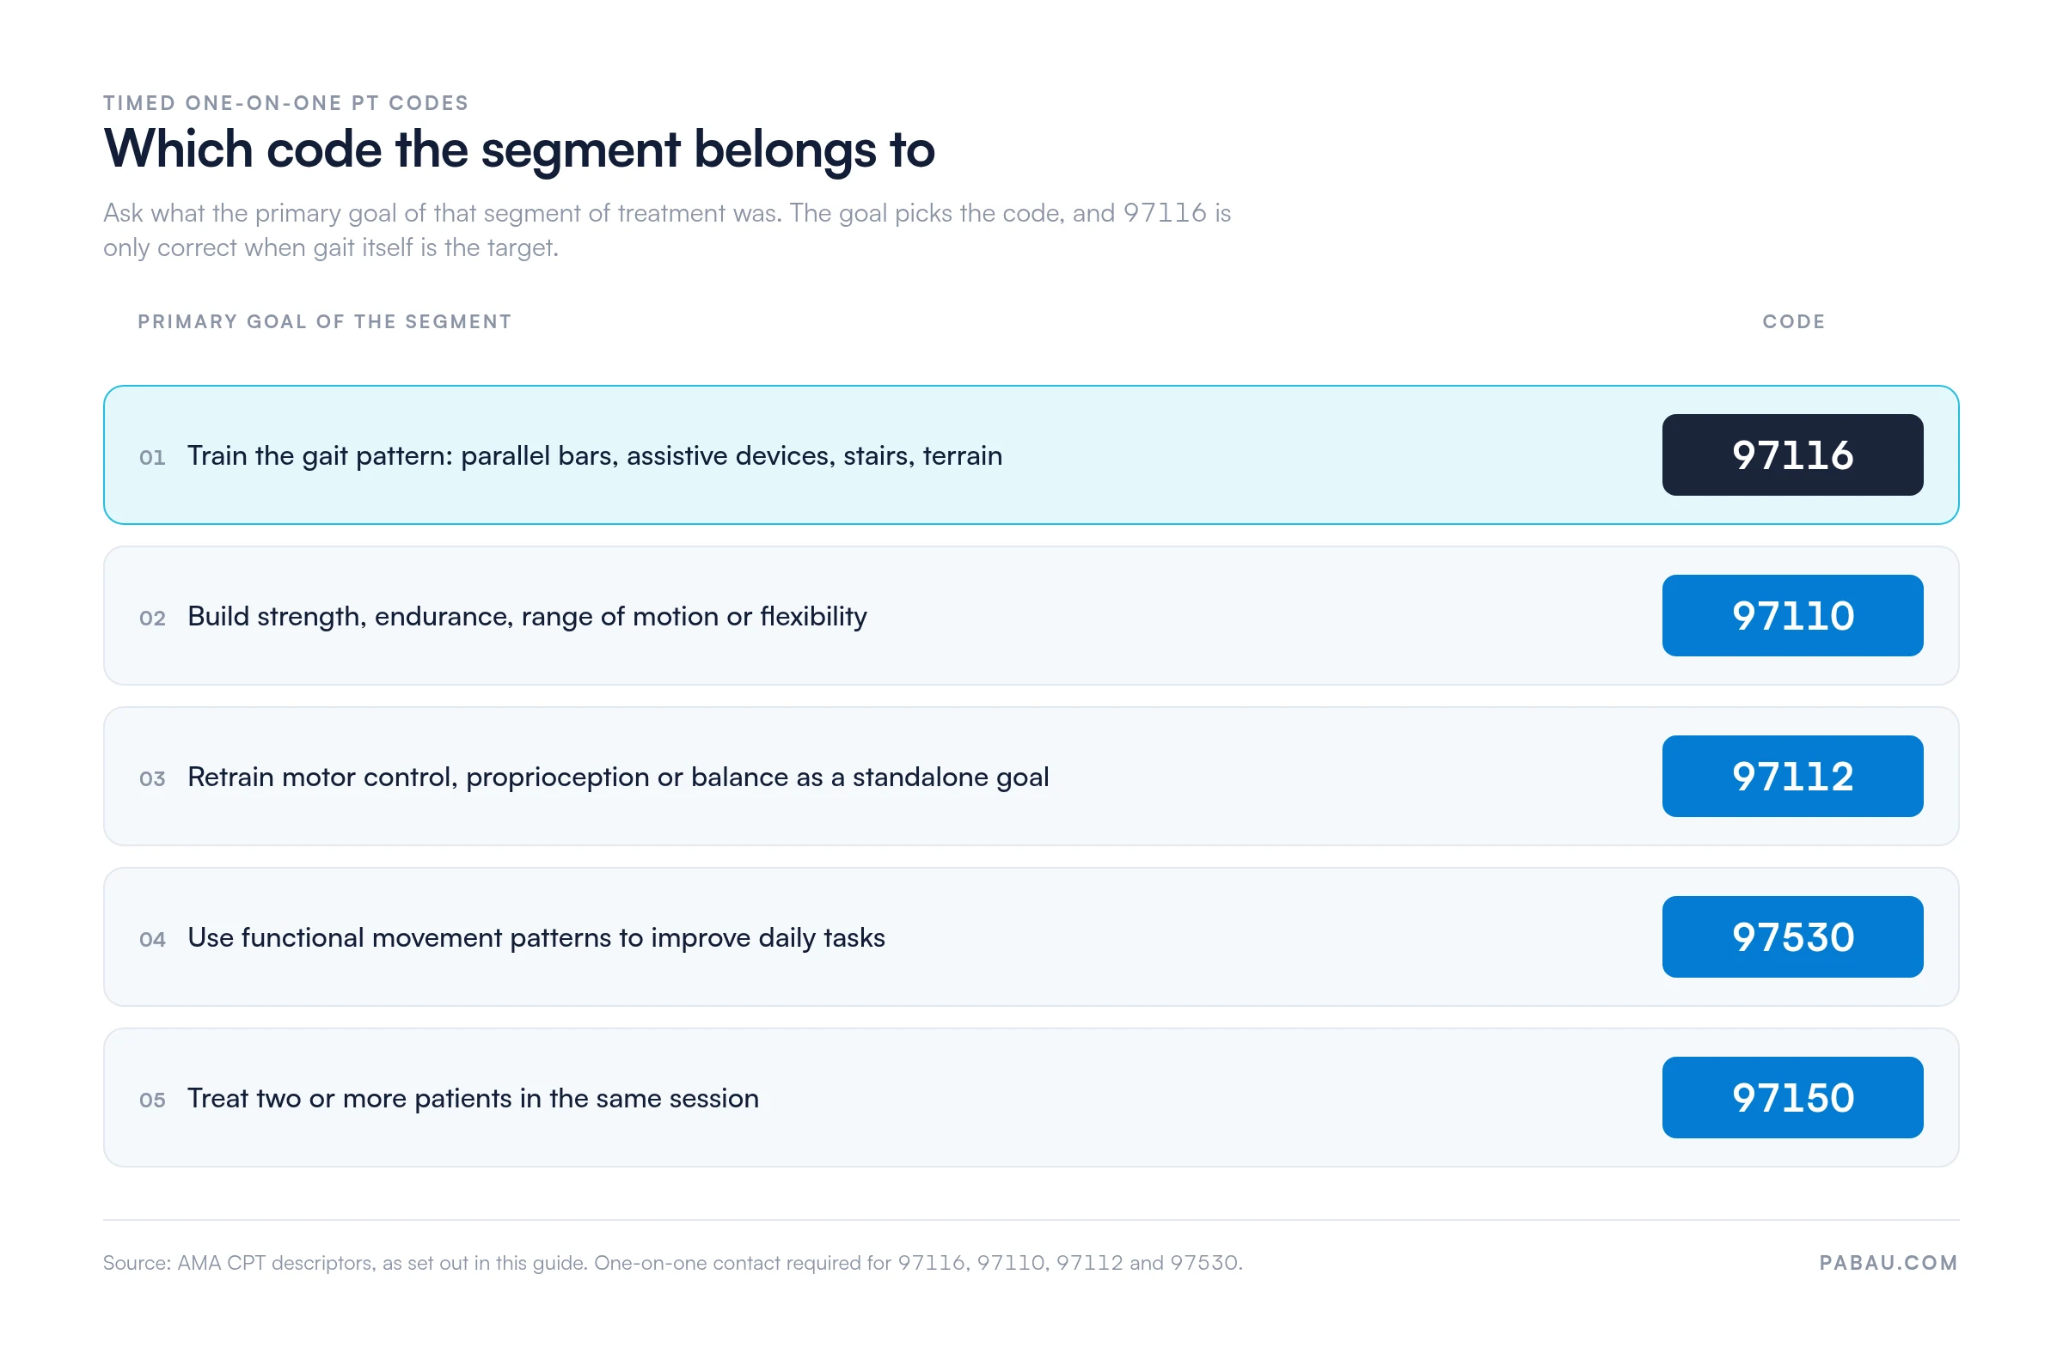2063x1366 pixels.
Task: Click the 'Timed one-on-one PT codes' label
Action: click(286, 103)
